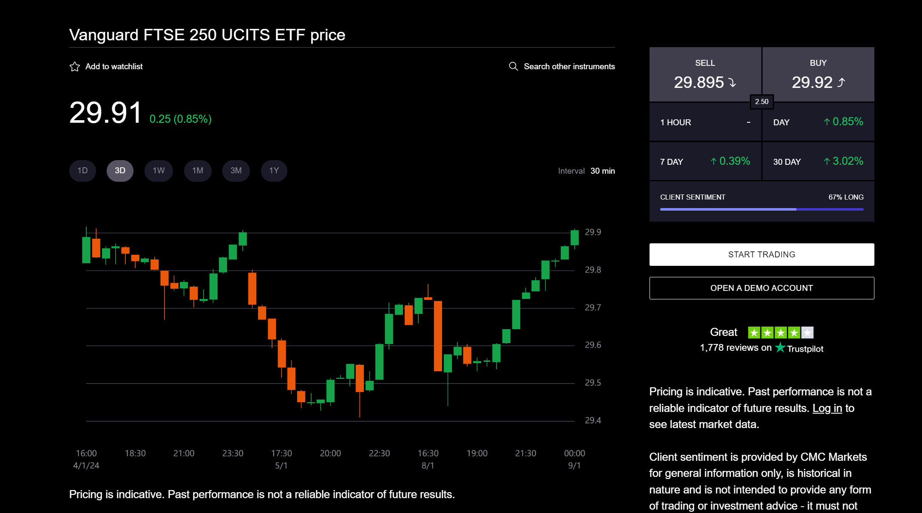This screenshot has width=922, height=513.
Task: Click the 1,778 reviews on Trustpilot text
Action: pos(762,348)
